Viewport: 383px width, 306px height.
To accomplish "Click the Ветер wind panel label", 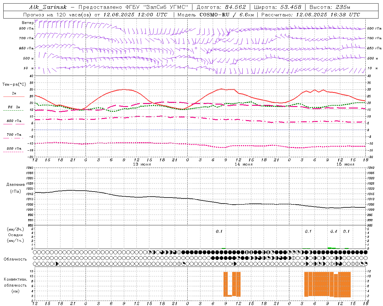I will click(28, 23).
